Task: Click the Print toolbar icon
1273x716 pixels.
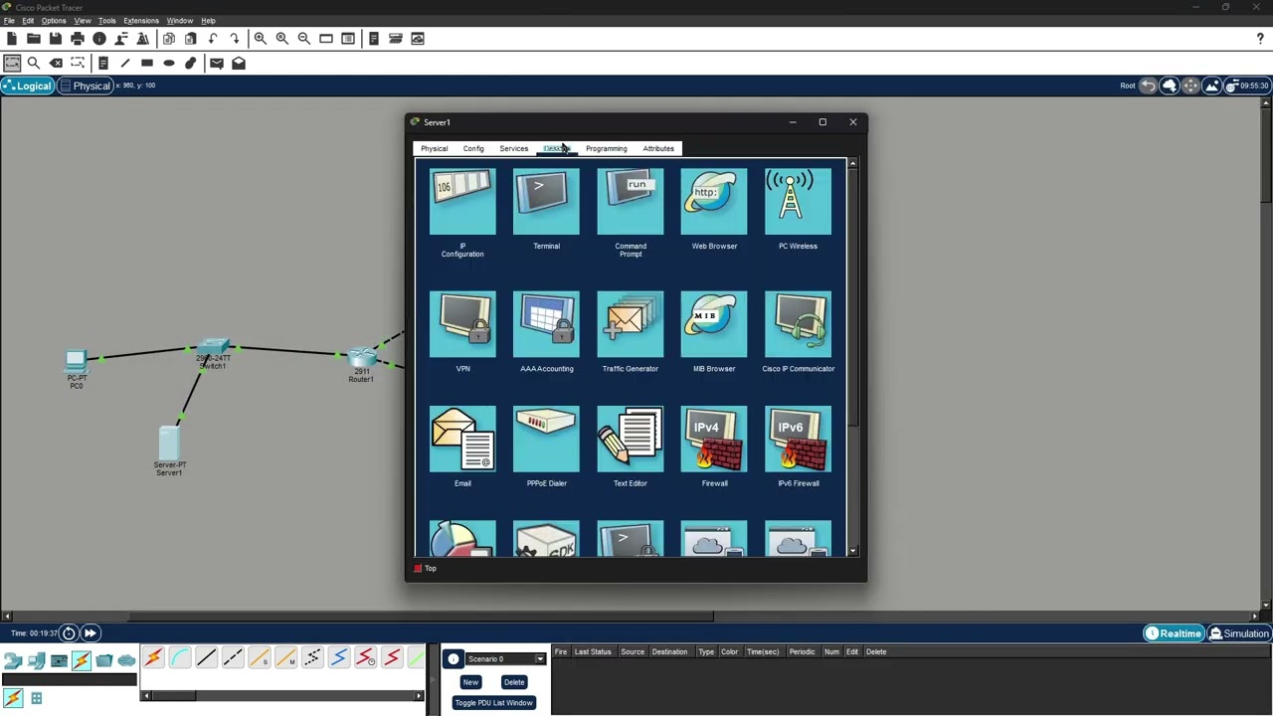Action: tap(78, 39)
